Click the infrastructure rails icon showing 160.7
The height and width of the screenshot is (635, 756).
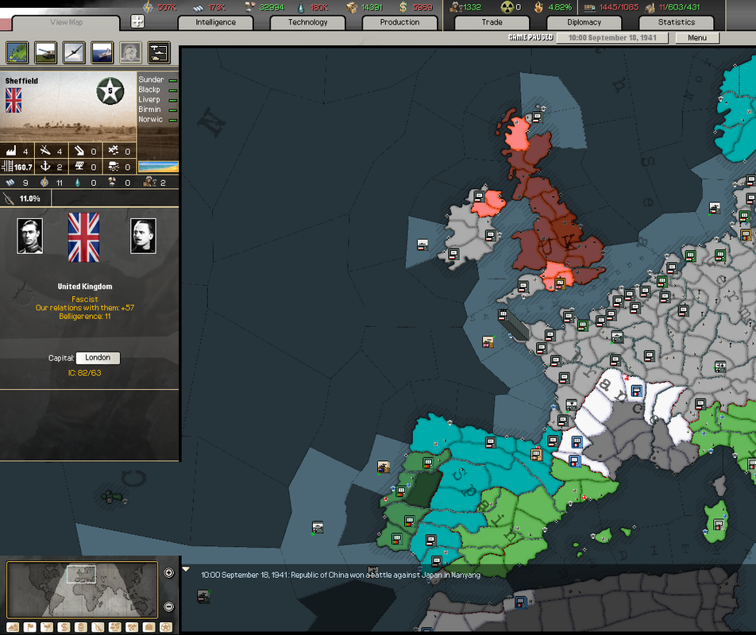click(7, 166)
